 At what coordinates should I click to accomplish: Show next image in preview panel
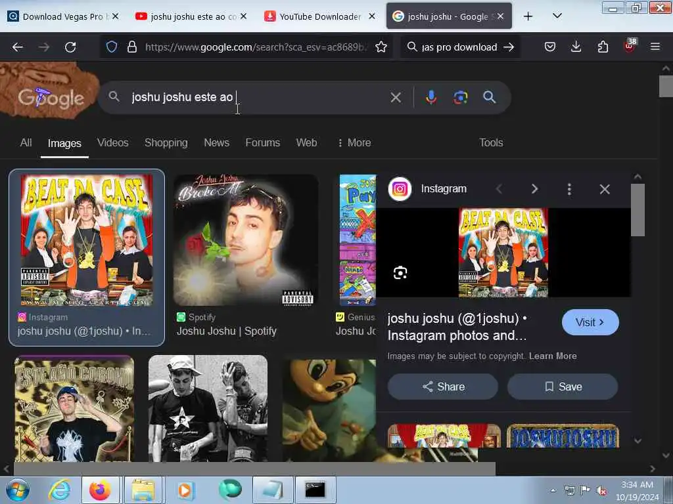point(534,189)
